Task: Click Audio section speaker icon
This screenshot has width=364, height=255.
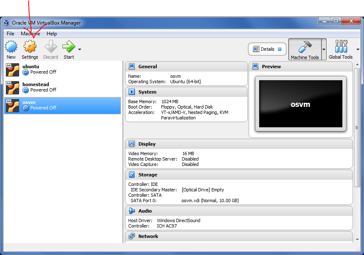Action: point(131,210)
